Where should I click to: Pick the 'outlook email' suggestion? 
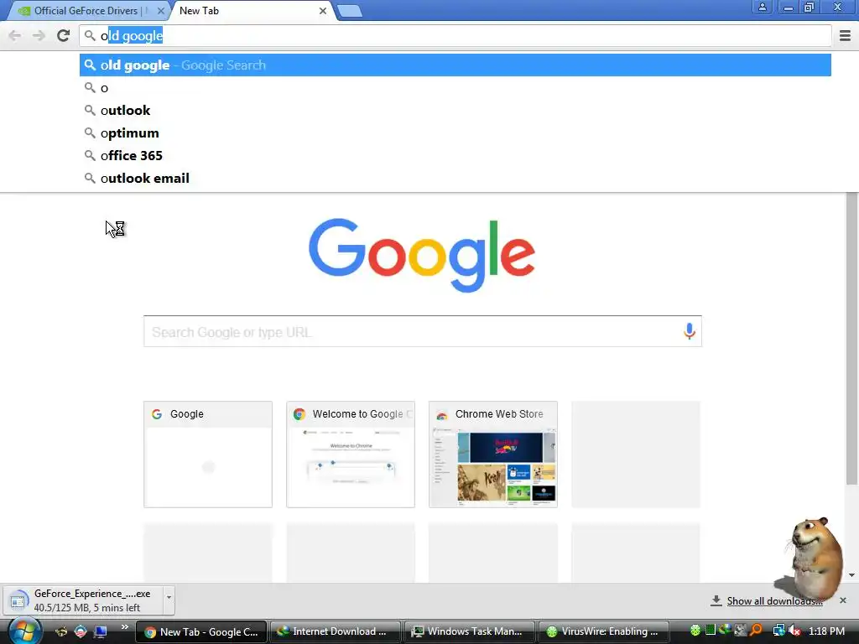click(x=456, y=178)
